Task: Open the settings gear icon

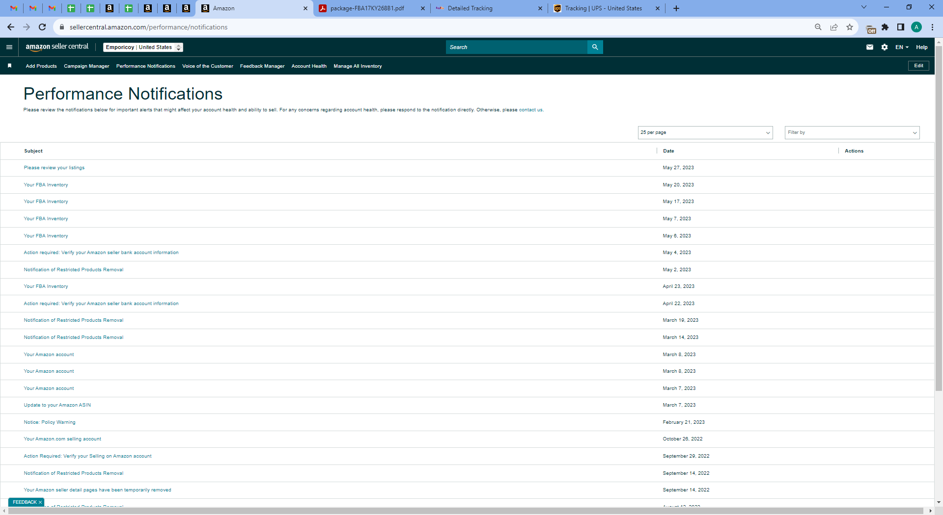Action: pos(885,47)
